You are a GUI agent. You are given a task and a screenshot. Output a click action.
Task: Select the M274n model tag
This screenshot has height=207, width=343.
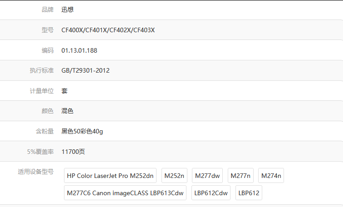(271, 176)
